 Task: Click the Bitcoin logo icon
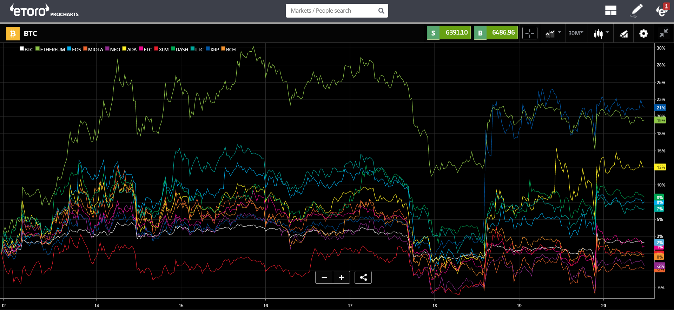[x=13, y=33]
